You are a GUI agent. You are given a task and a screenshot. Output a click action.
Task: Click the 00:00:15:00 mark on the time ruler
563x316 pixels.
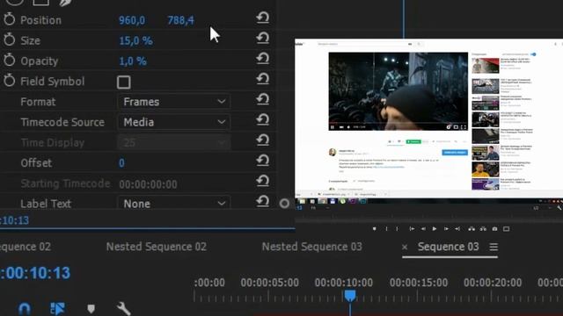click(x=419, y=283)
